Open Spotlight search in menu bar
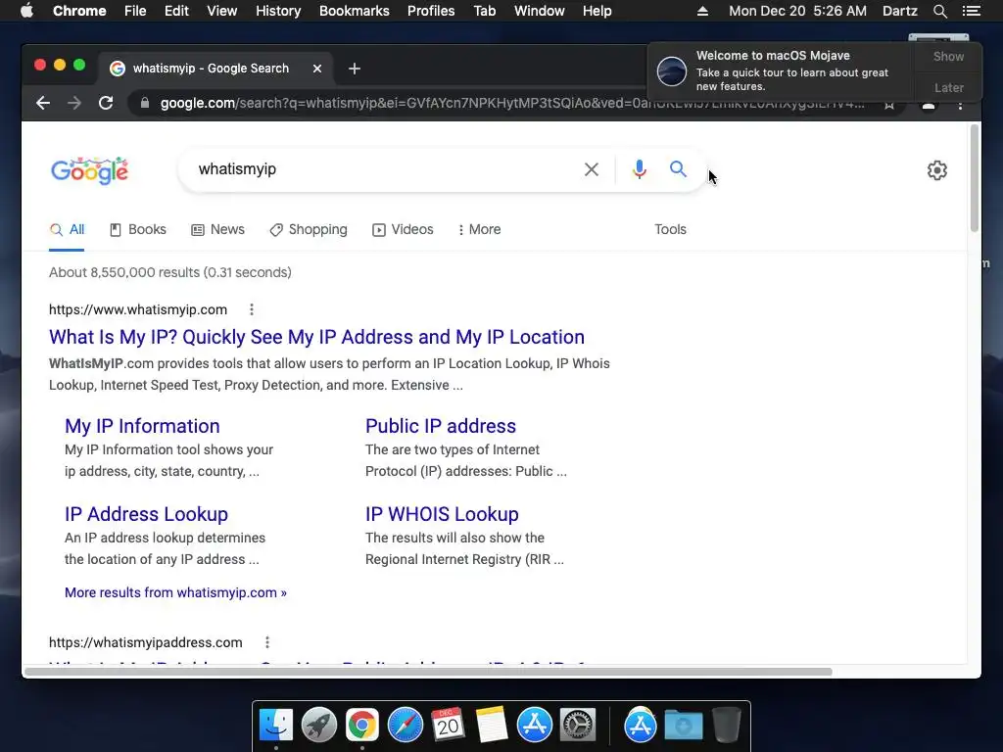Image resolution: width=1003 pixels, height=752 pixels. pyautogui.click(x=939, y=11)
